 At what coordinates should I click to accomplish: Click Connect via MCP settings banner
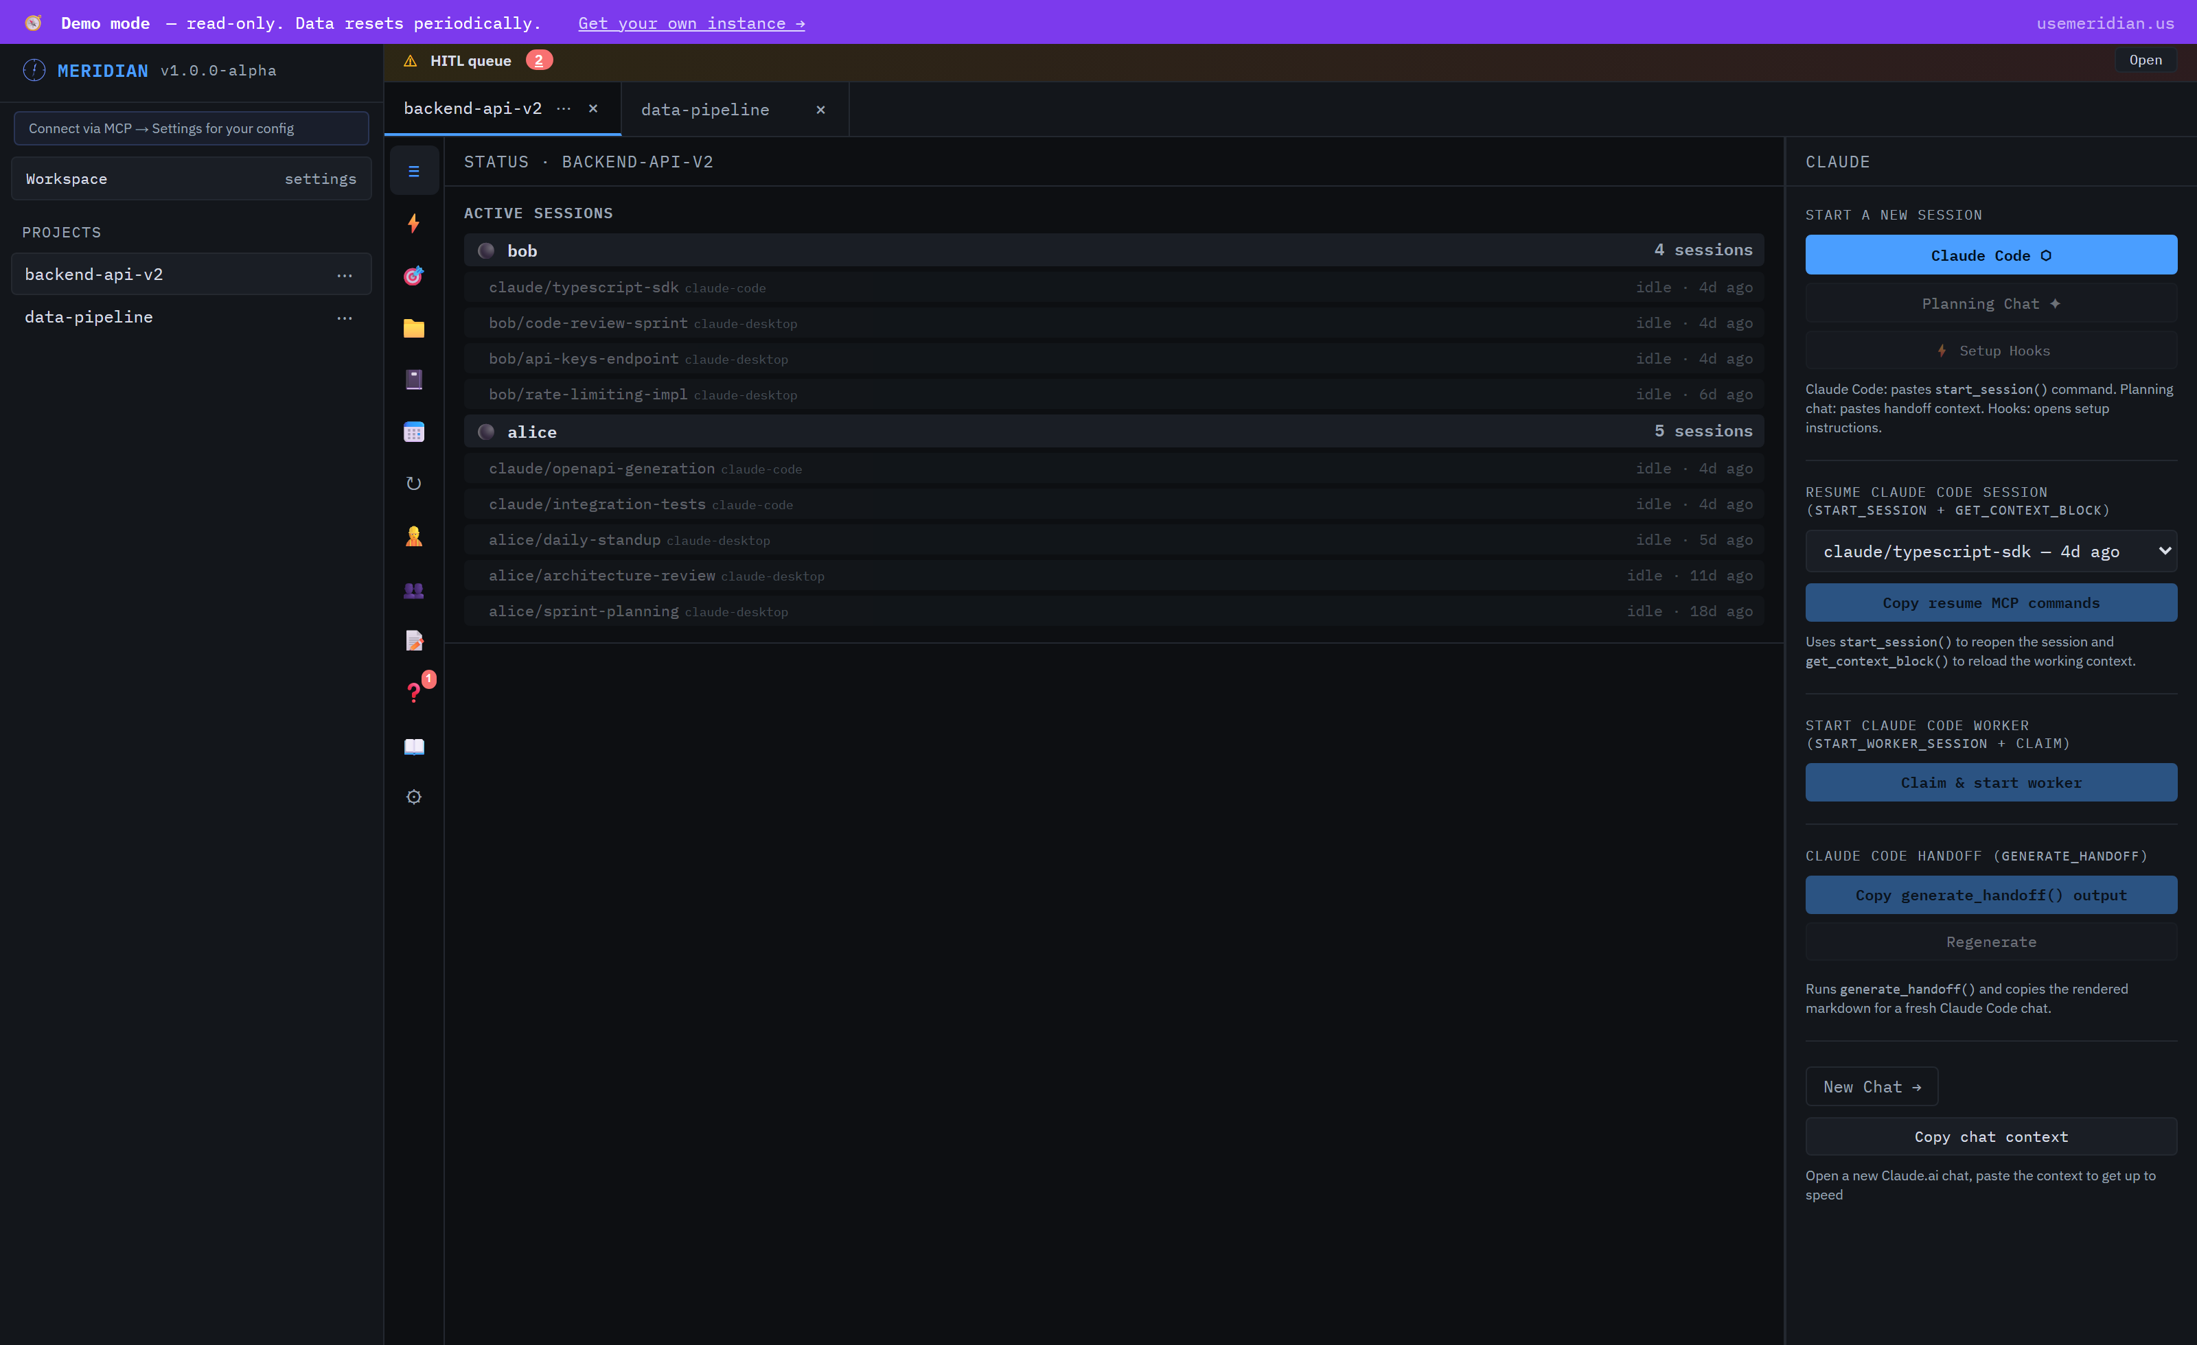pos(192,128)
